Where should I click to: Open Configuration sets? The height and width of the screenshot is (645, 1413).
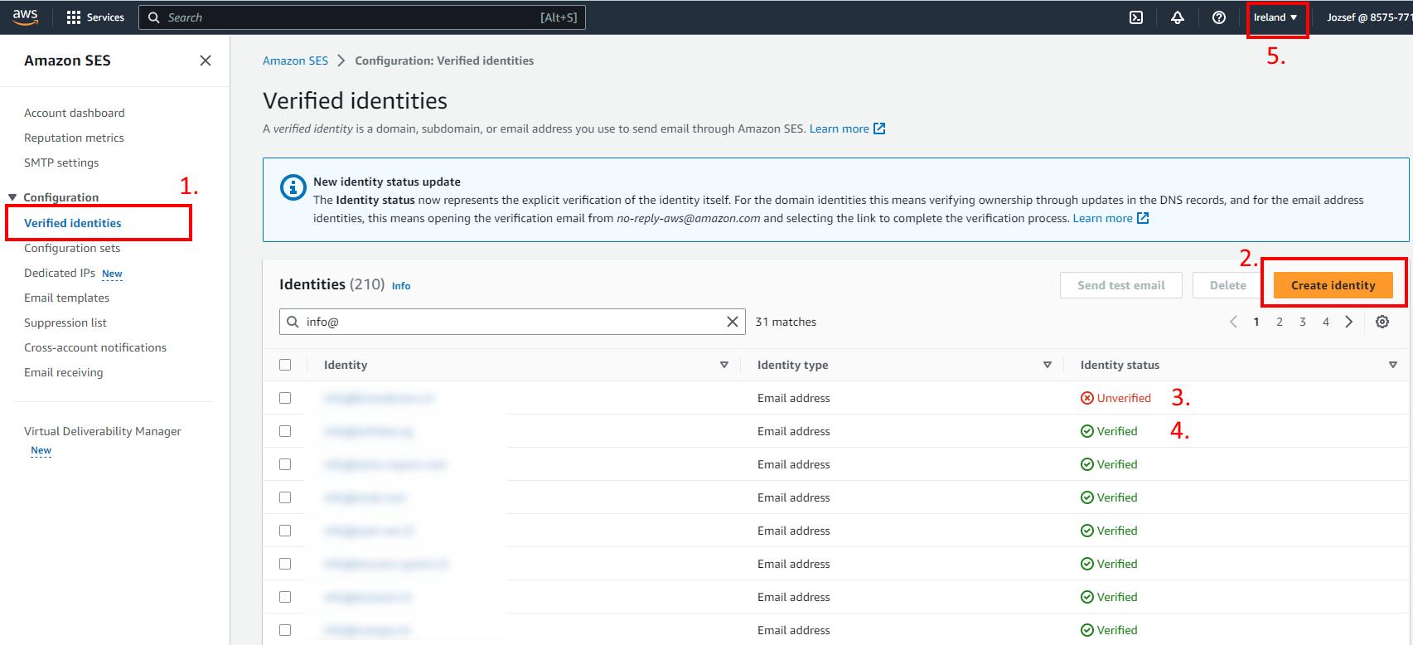72,248
